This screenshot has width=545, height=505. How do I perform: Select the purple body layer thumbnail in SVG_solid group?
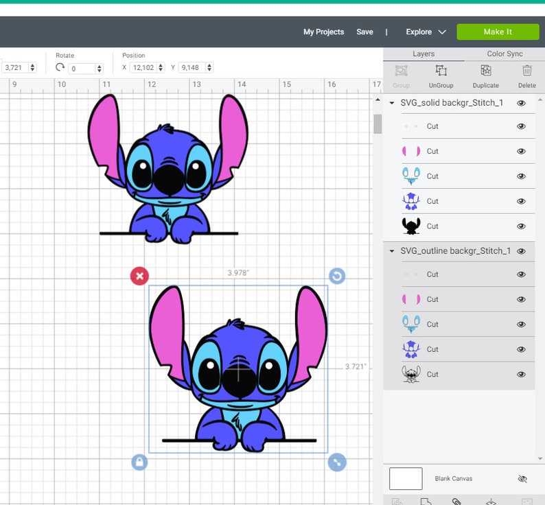411,201
